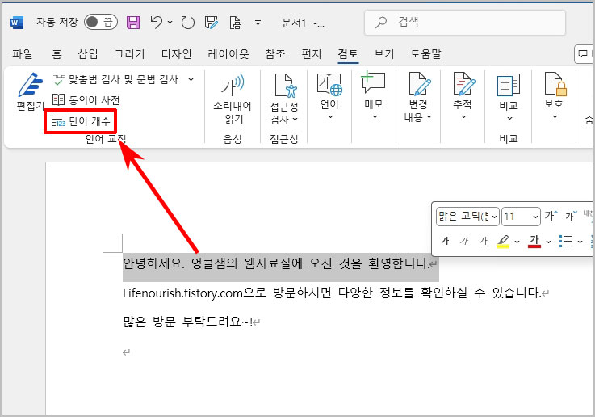
Task: Decrease font size in mini toolbar
Action: point(571,216)
